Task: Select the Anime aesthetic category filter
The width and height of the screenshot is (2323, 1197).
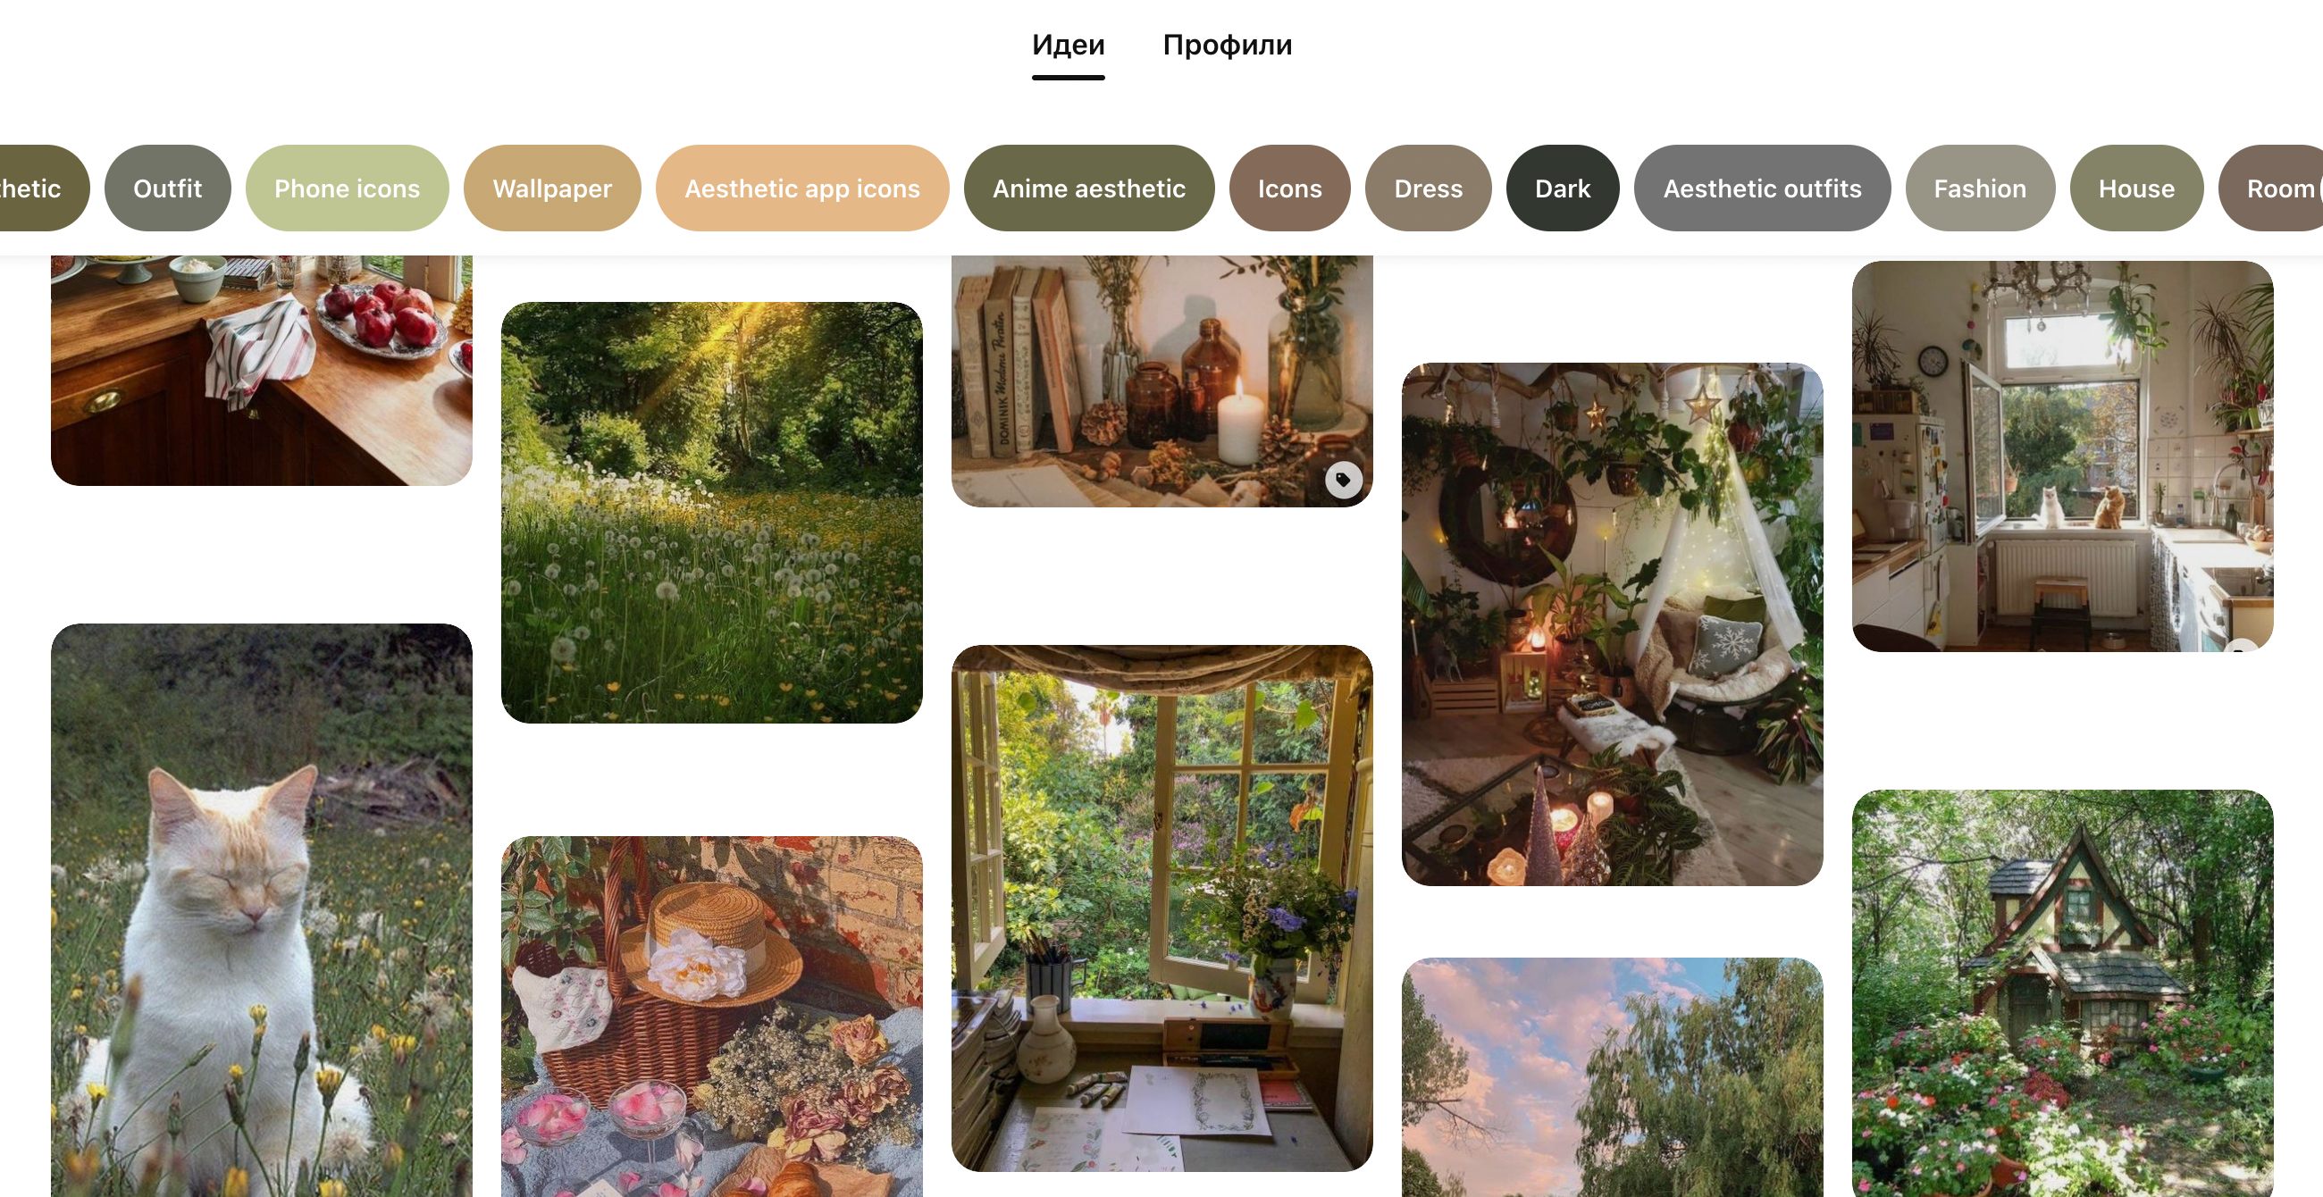Action: pos(1088,188)
